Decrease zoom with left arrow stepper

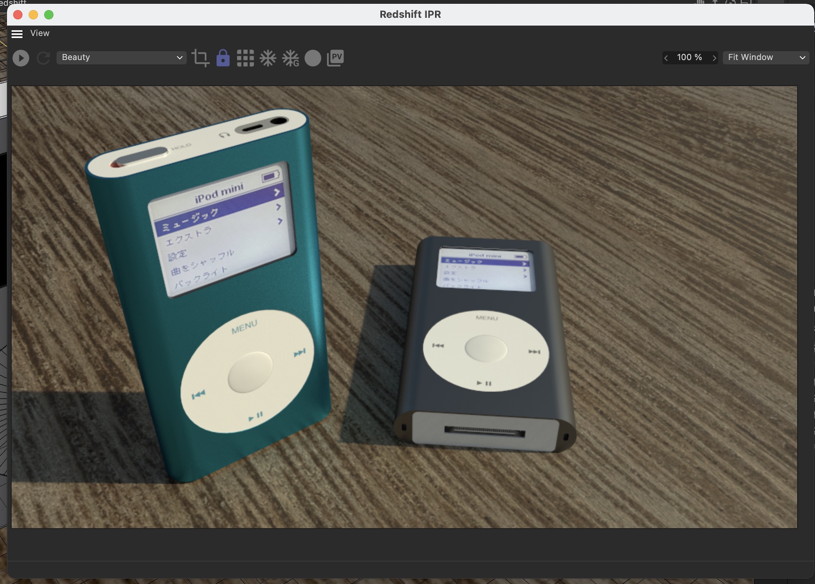pos(666,58)
